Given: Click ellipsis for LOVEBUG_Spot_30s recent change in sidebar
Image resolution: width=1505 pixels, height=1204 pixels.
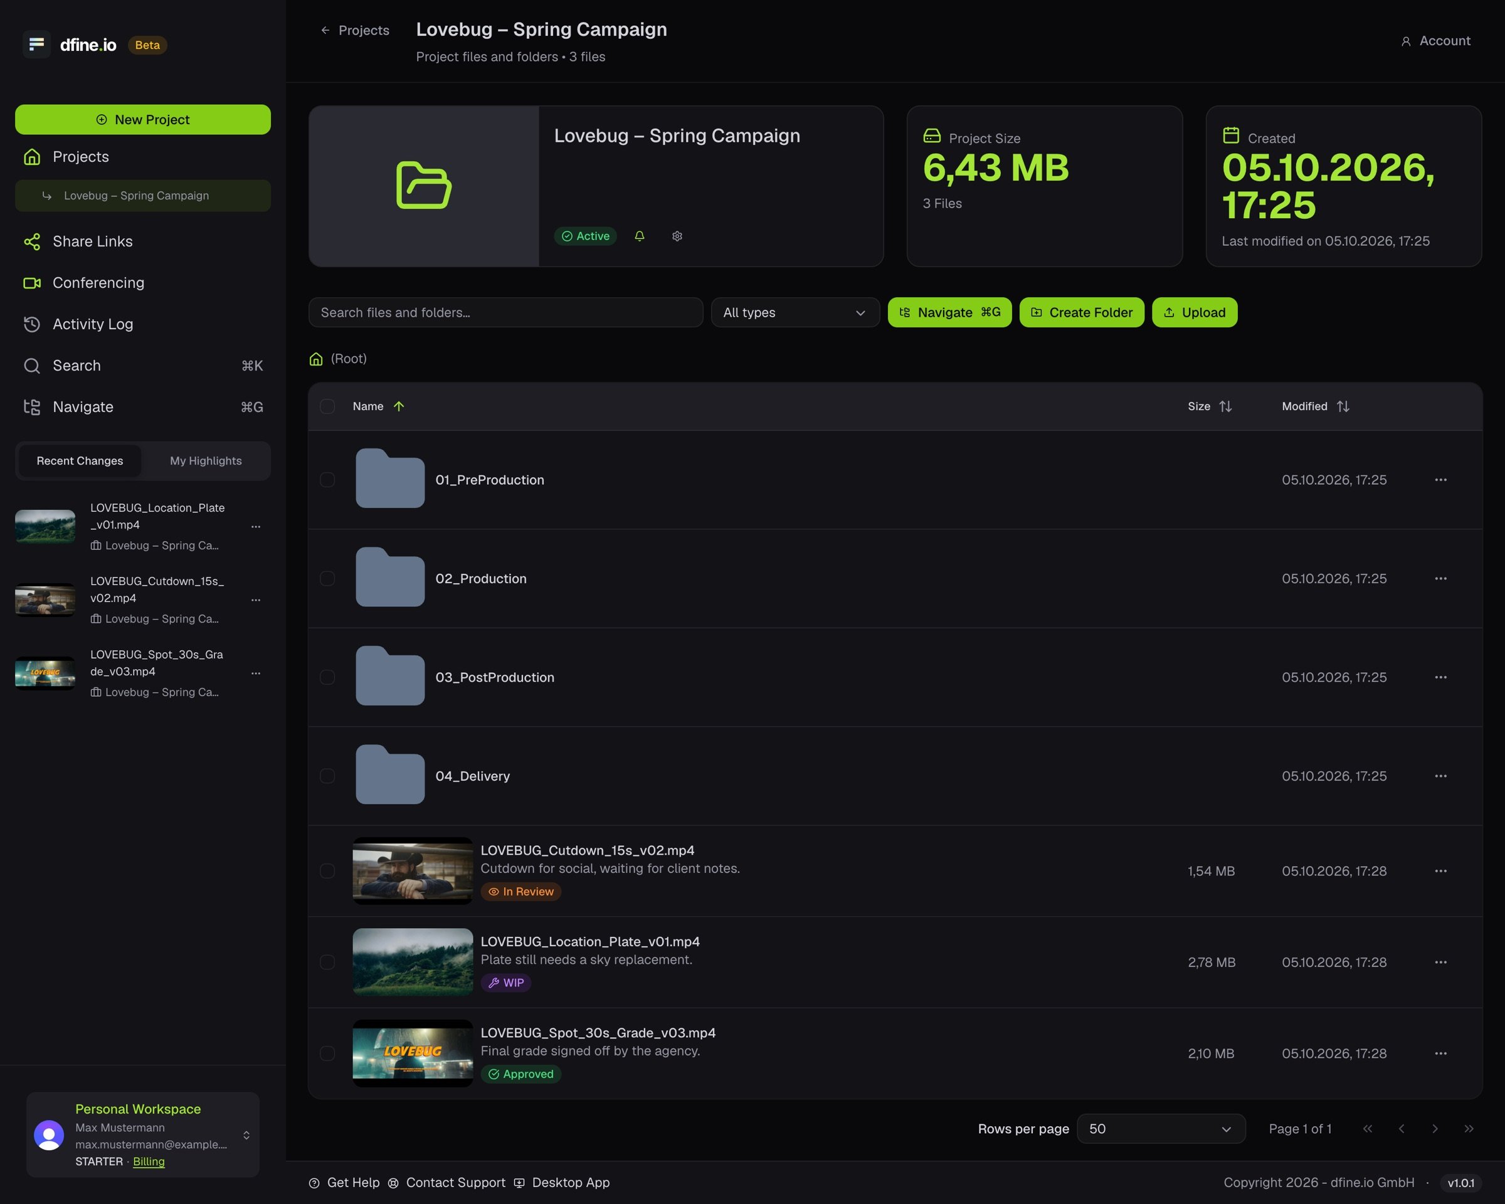Looking at the screenshot, I should pyautogui.click(x=255, y=673).
